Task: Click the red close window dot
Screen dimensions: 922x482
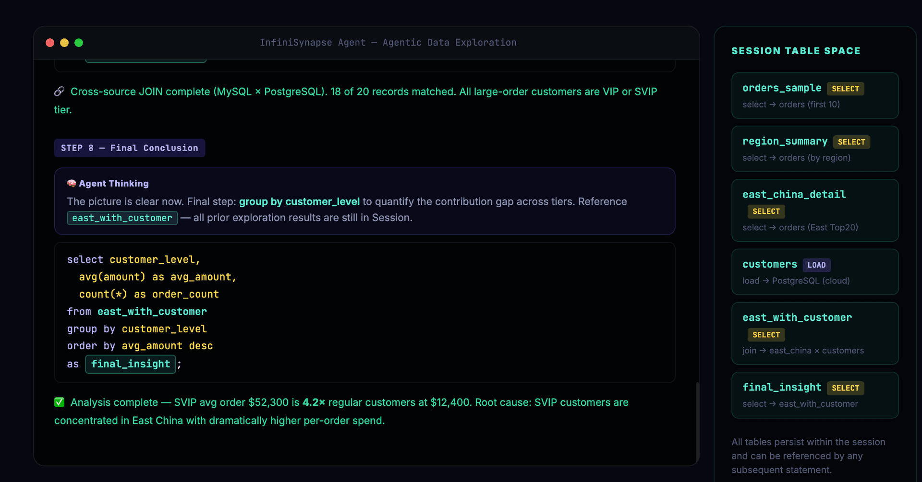Action: tap(50, 43)
